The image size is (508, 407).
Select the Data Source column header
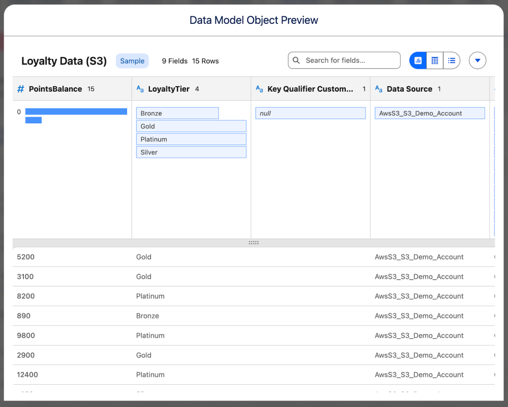(430, 89)
